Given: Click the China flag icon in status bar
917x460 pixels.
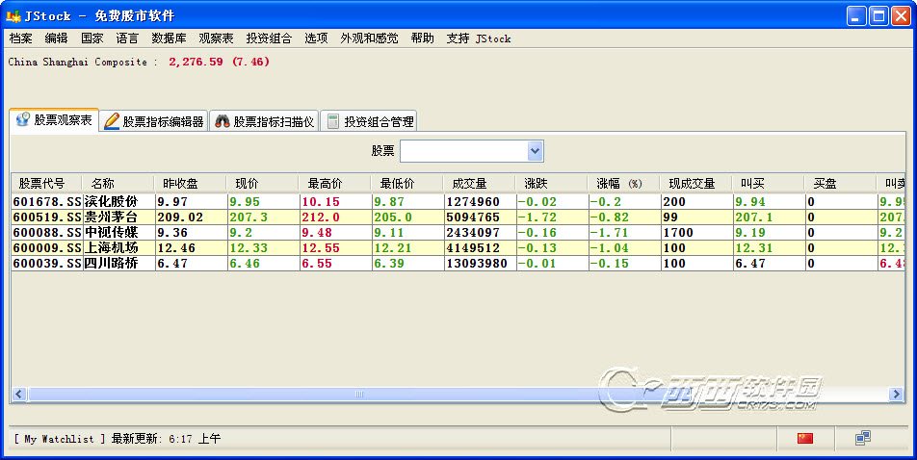Looking at the screenshot, I should click(x=805, y=438).
